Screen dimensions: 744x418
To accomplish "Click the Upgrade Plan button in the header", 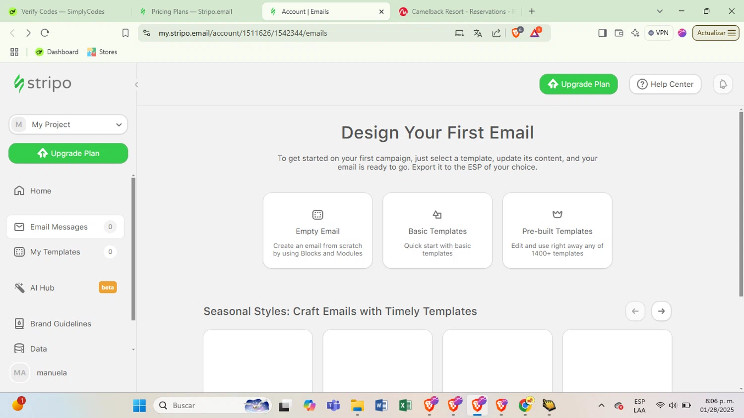I will point(578,84).
